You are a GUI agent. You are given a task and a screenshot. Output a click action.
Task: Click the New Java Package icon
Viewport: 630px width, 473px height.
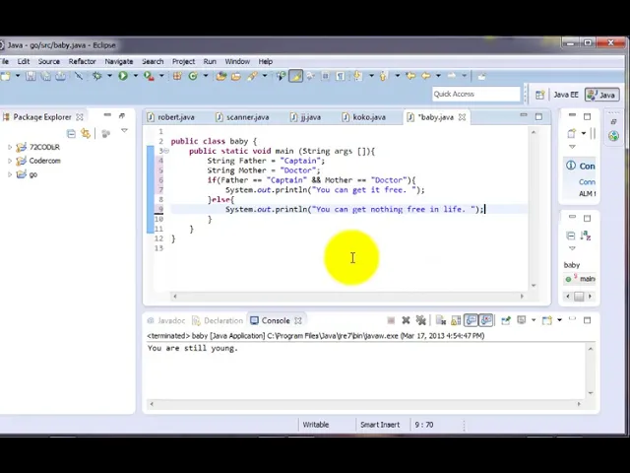click(x=177, y=76)
